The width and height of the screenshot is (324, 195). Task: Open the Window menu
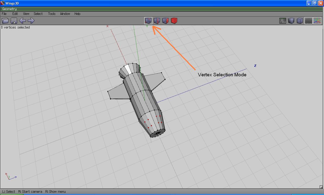(65, 14)
